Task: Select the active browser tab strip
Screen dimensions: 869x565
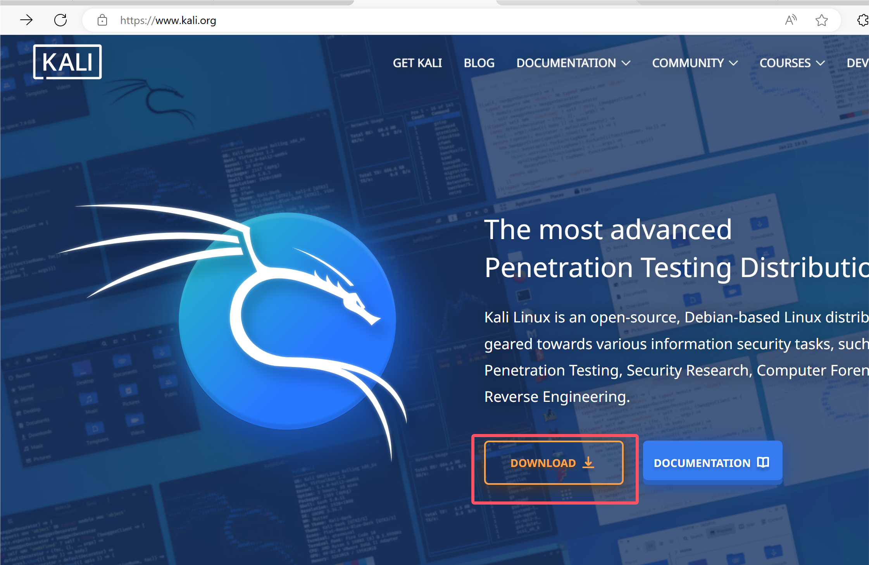Action: 425,2
